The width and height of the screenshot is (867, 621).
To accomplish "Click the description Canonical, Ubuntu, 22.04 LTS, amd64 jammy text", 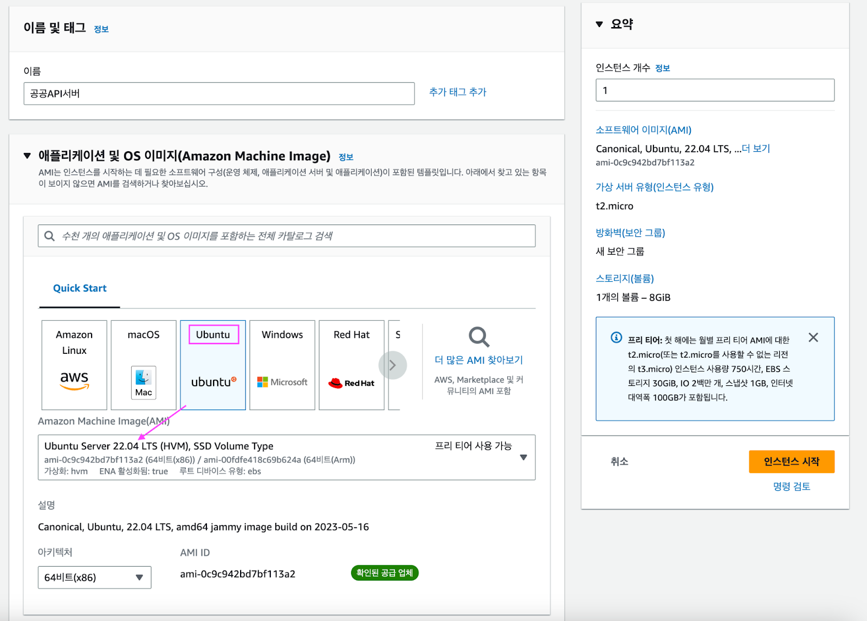I will click(x=203, y=527).
